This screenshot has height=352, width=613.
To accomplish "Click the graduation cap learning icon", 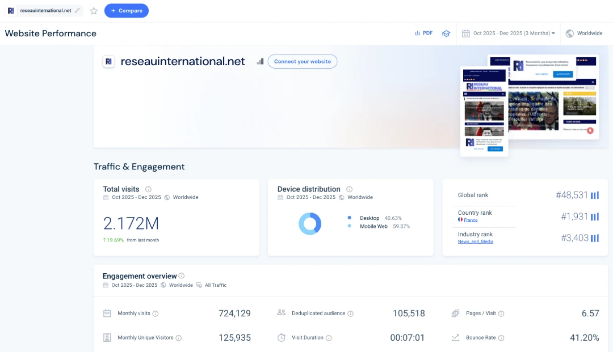I will pyautogui.click(x=446, y=33).
